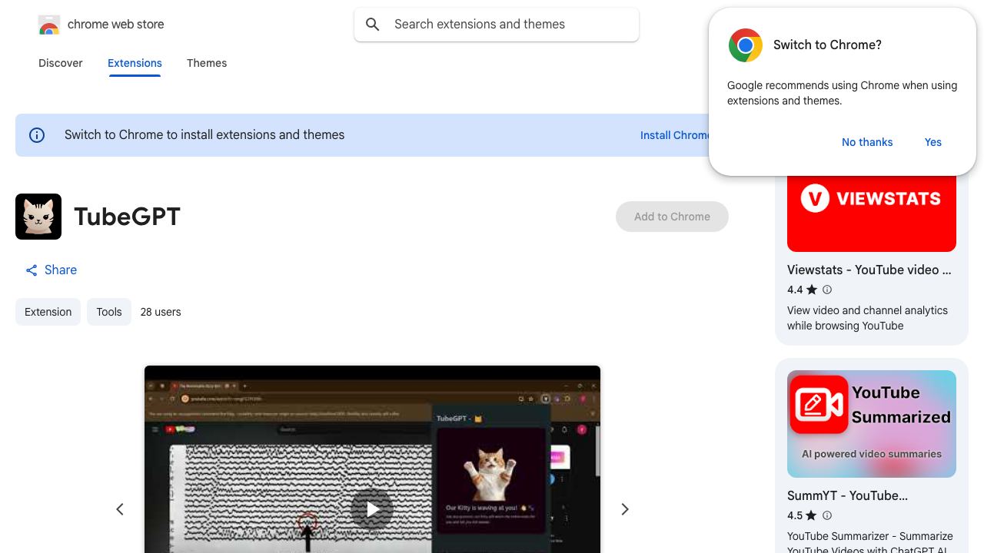Confirm switching to Chrome with Yes

[x=933, y=142]
